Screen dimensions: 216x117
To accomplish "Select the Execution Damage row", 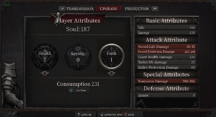I will coord(166,81).
